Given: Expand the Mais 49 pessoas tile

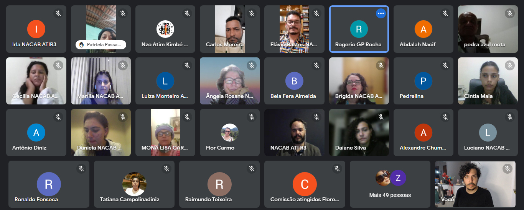Looking at the screenshot, I should pos(390,184).
